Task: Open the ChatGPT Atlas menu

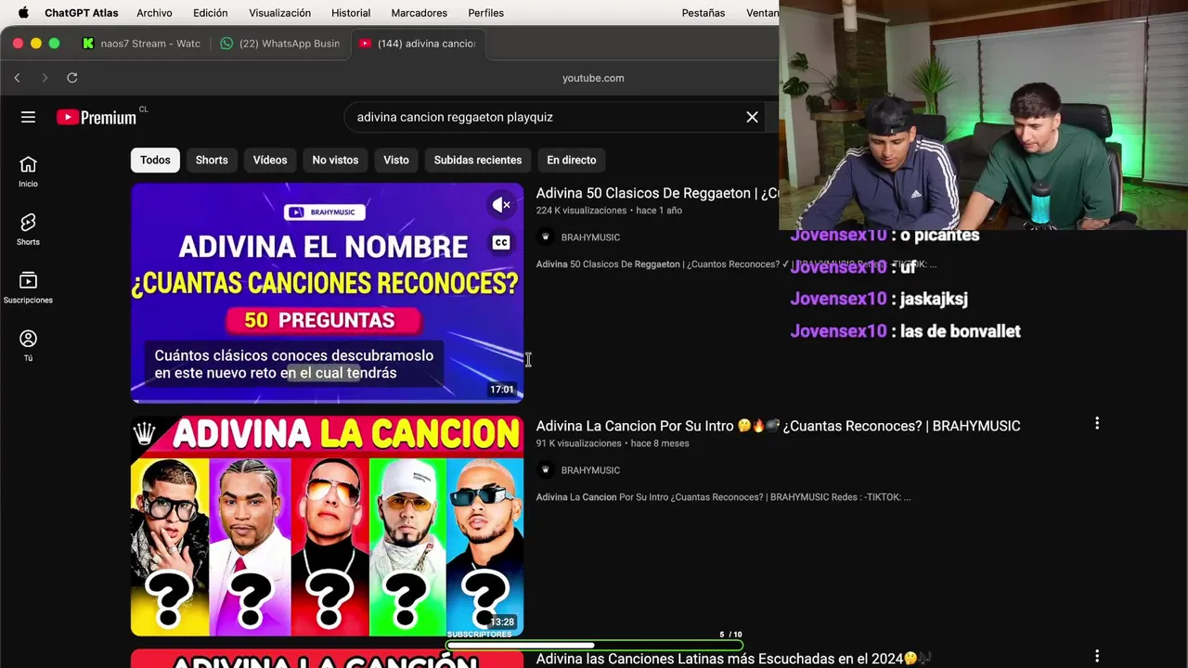Action: [81, 13]
